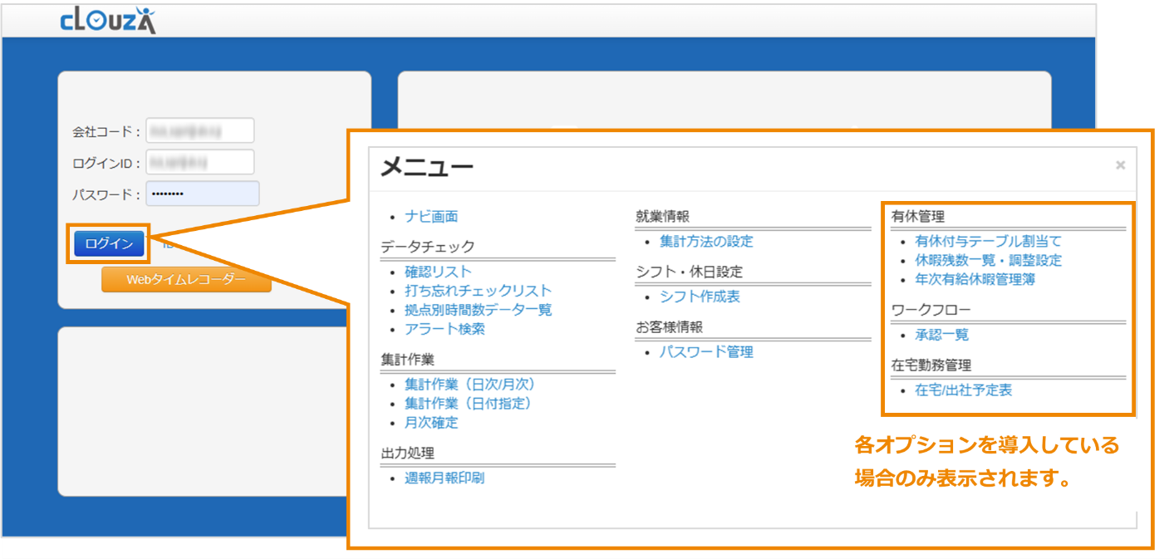Open 在宅/出社予定表 link
1174x559 pixels.
click(x=963, y=390)
